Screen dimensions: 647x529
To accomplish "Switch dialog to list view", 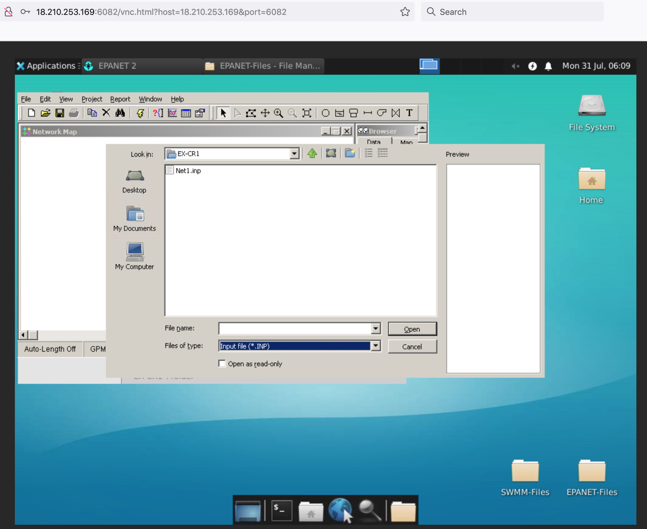I will pyautogui.click(x=369, y=153).
